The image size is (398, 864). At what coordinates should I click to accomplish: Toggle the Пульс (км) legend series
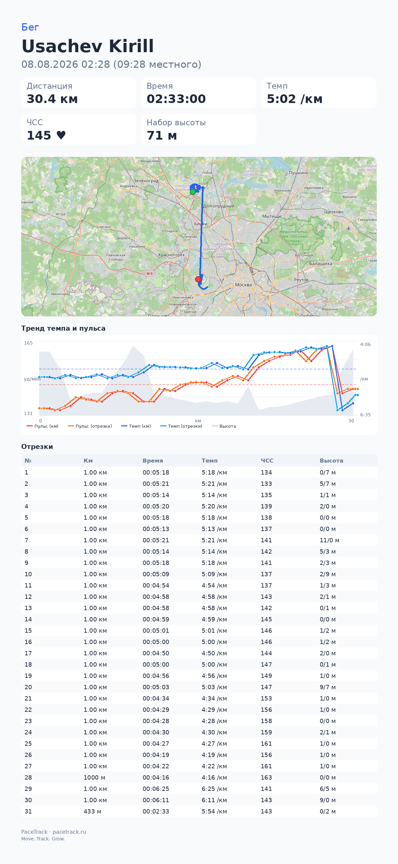point(42,426)
